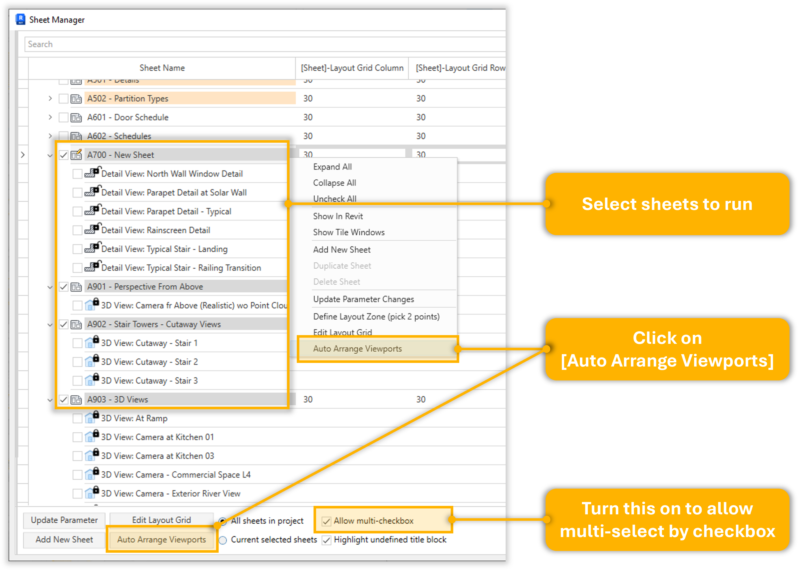
Task: Click the Revit logo icon in the title bar
Action: [21, 19]
